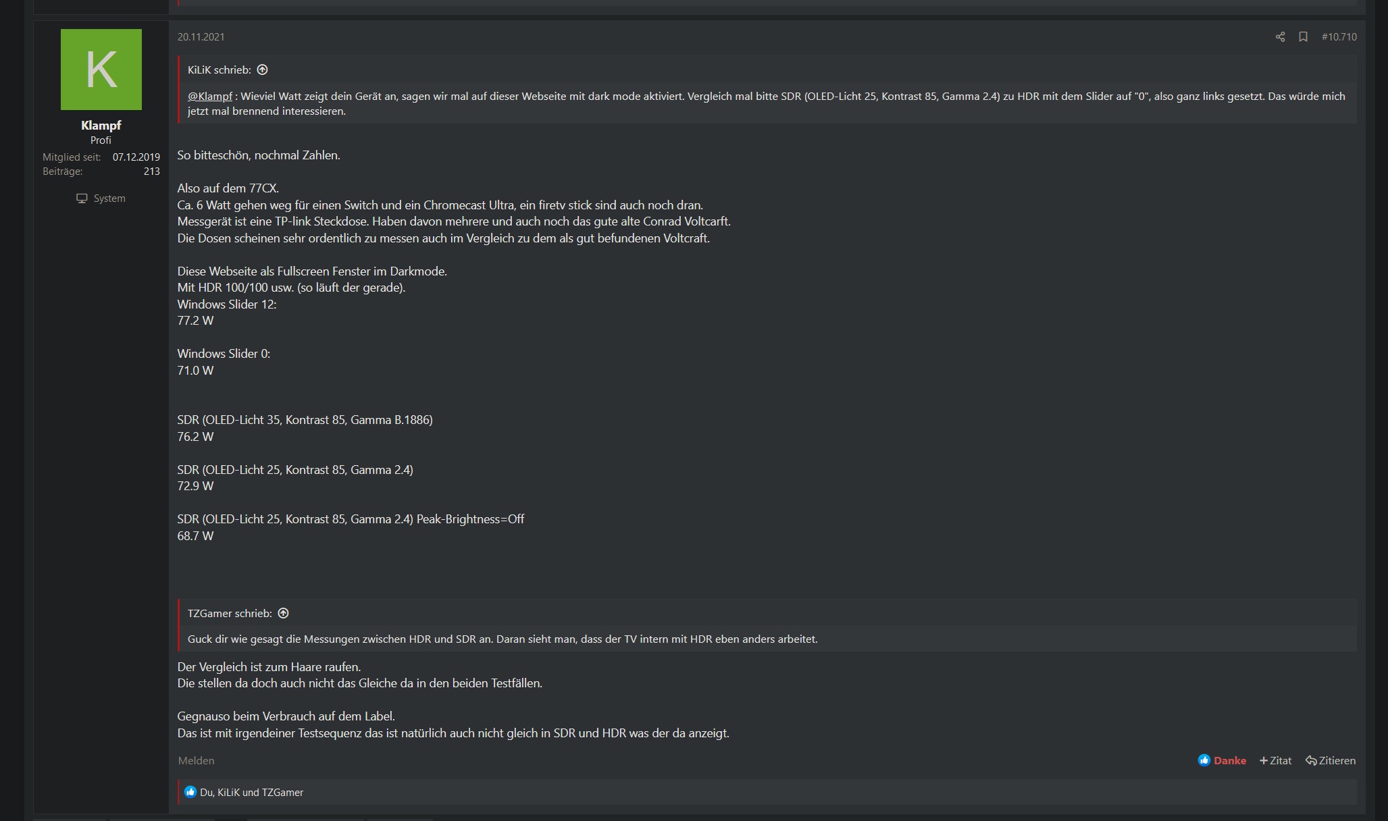
Task: Click the KiLiK schrieb quote header
Action: (219, 70)
